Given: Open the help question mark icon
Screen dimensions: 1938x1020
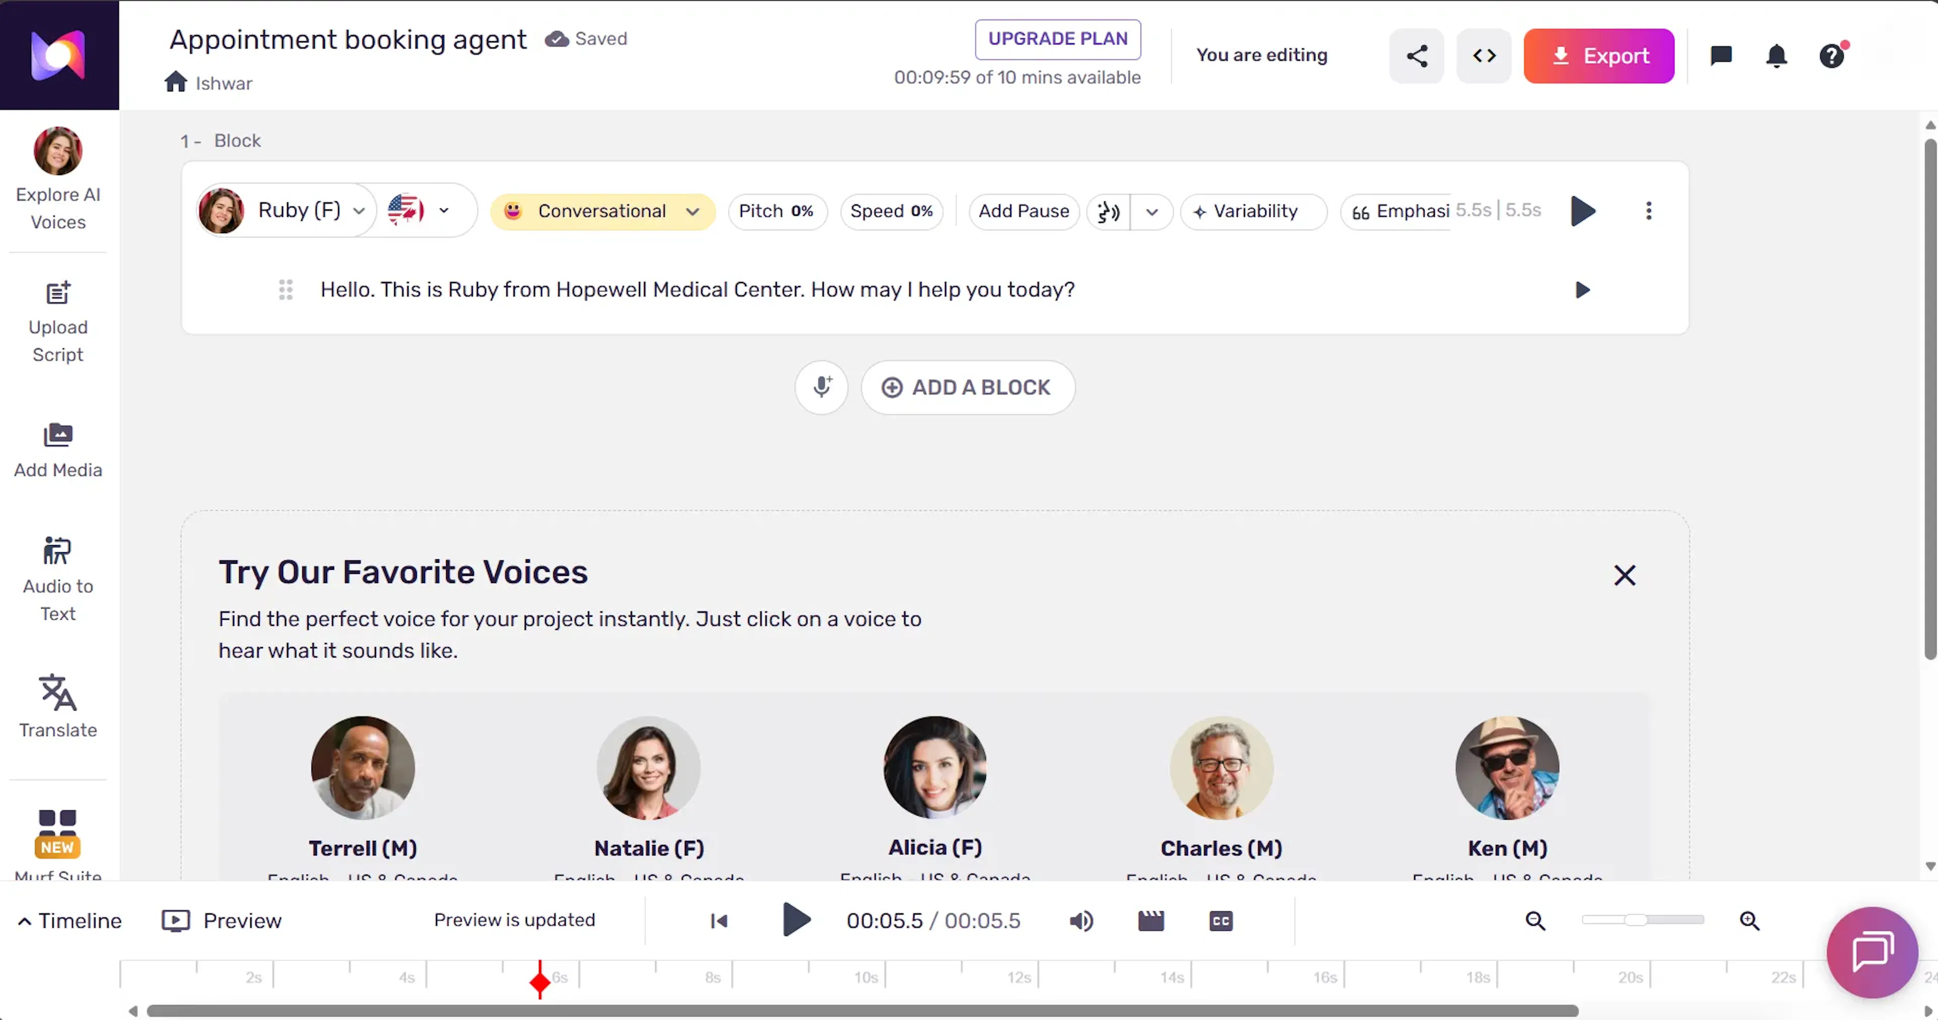Looking at the screenshot, I should click(x=1832, y=56).
